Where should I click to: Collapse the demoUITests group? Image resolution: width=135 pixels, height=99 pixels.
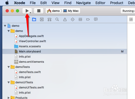pyautogui.click(x=8, y=82)
